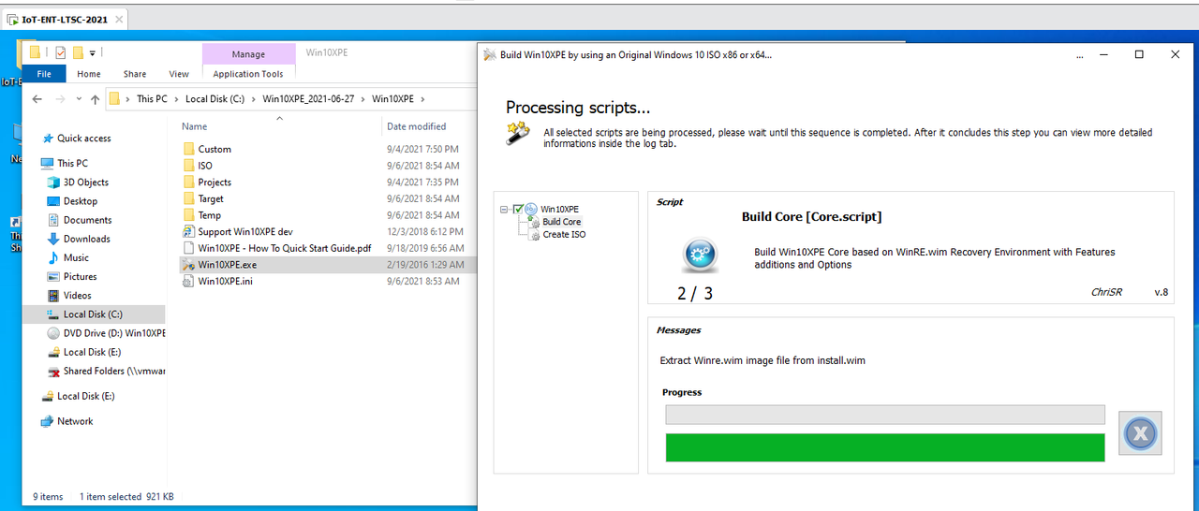This screenshot has width=1199, height=511.
Task: Click the 2/19/2016 1:29 AM date cell
Action: pos(423,265)
